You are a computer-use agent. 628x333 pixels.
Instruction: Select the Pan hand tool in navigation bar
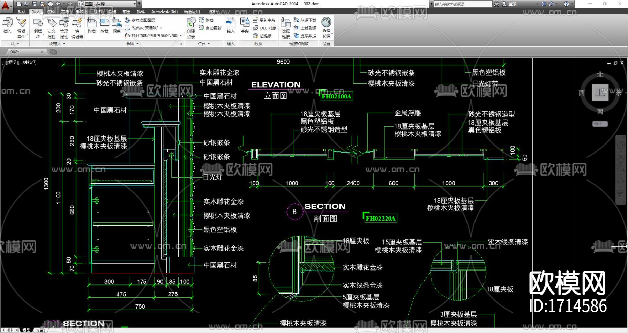pos(621,158)
